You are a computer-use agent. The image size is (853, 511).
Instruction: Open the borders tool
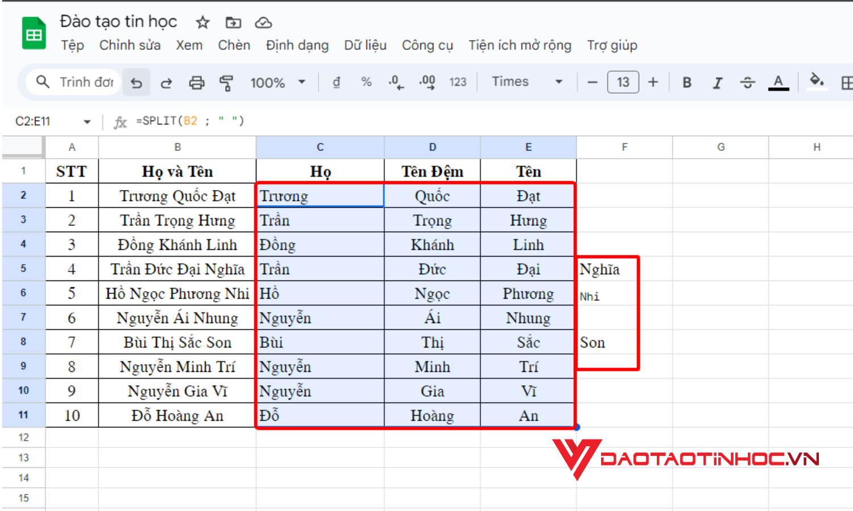point(847,83)
